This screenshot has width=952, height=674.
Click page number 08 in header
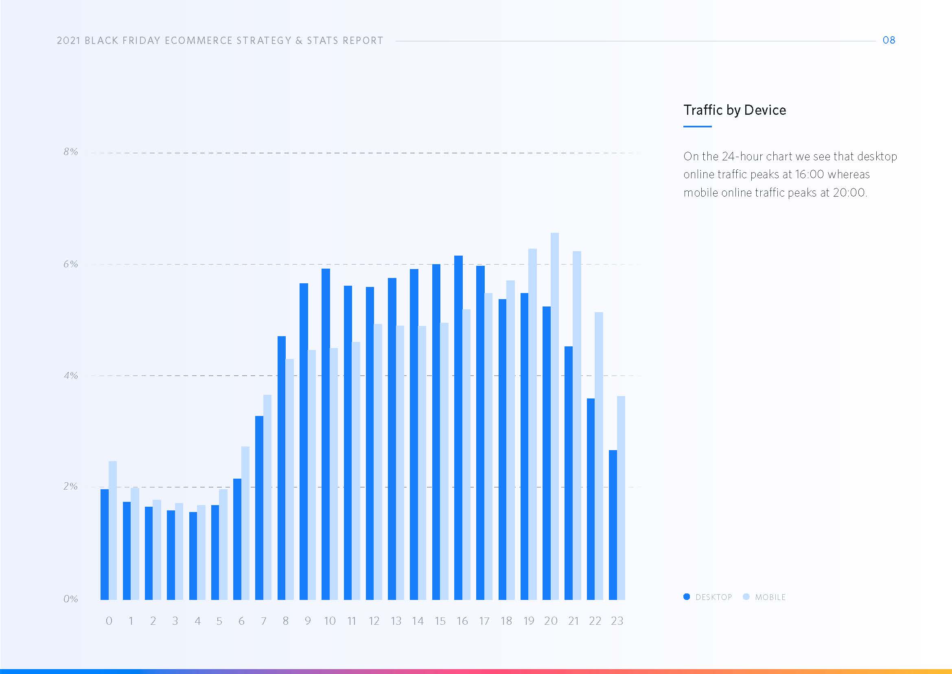pyautogui.click(x=889, y=40)
